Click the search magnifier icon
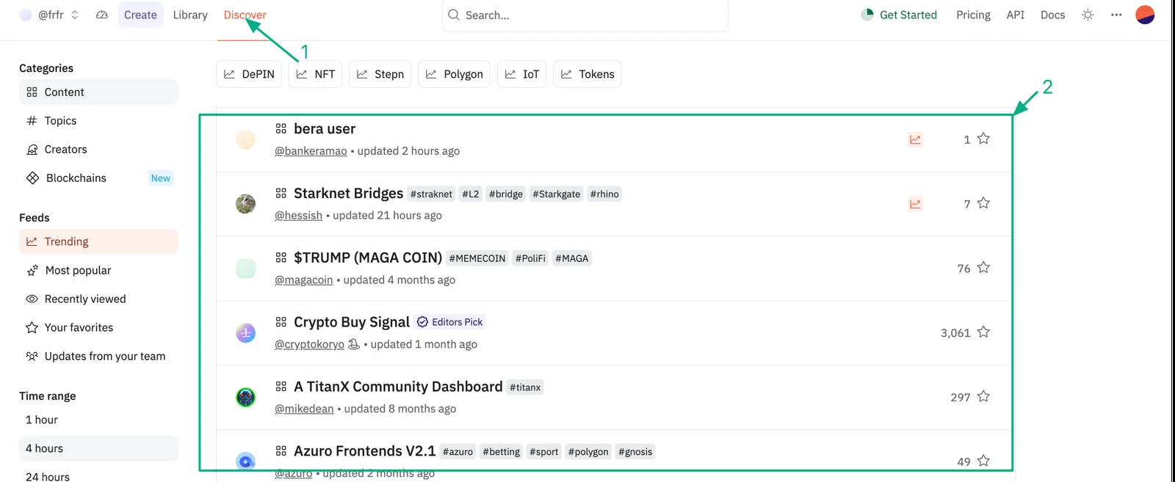Viewport: 1175px width, 482px height. [454, 15]
